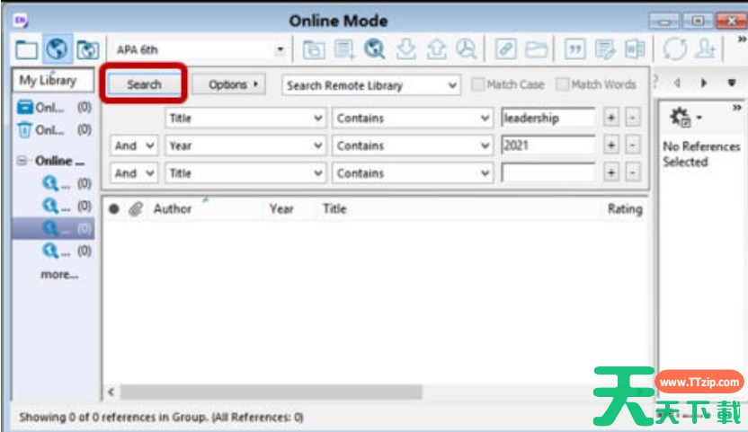Open the APA 6th output style dropdown

[x=280, y=50]
